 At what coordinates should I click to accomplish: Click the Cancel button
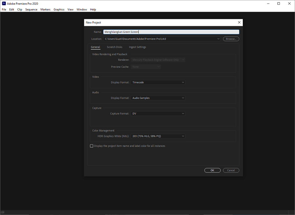coord(231,170)
